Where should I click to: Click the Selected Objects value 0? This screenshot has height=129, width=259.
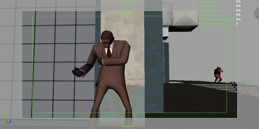(237, 24)
